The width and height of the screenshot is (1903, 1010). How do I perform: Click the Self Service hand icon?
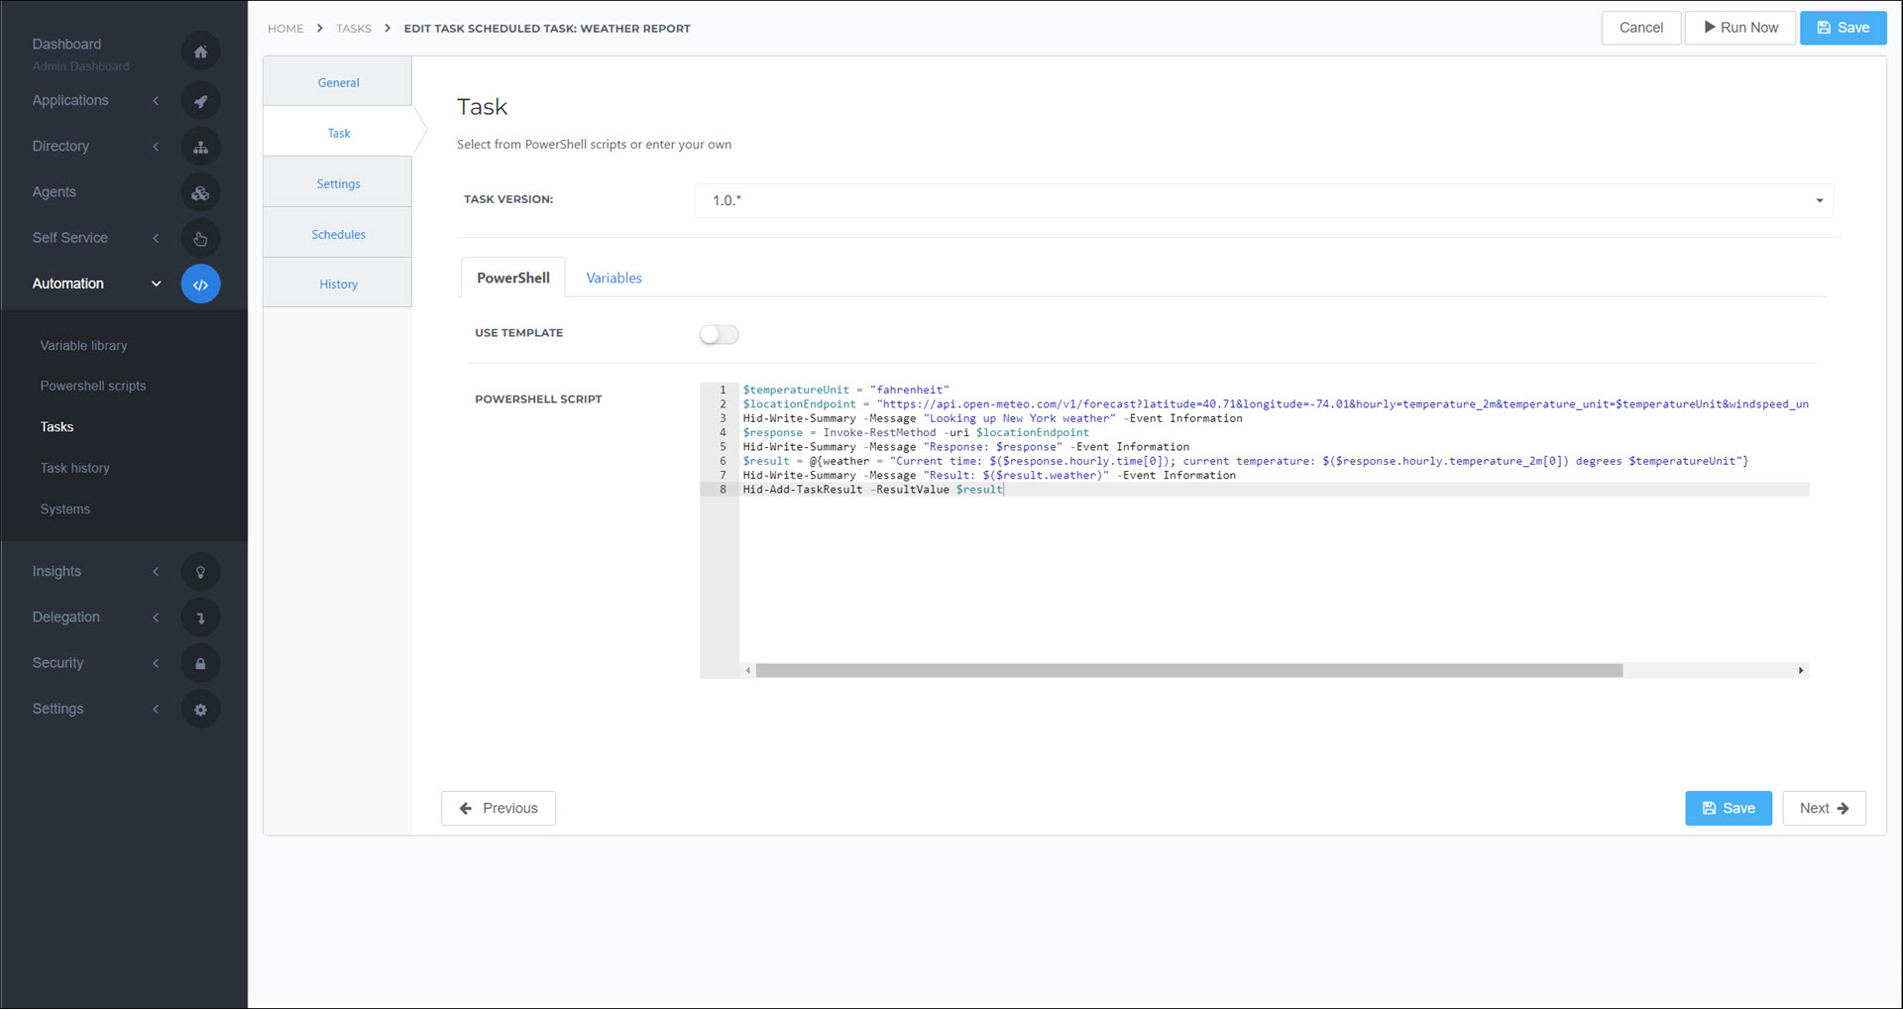200,238
